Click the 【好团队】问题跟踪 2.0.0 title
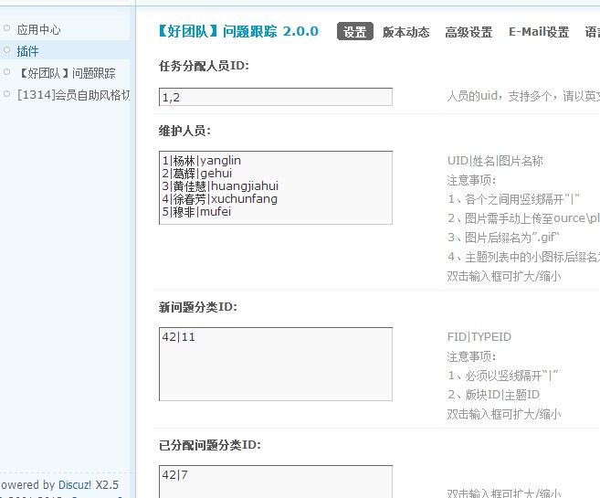Viewport: 600px width, 498px height. [238, 31]
